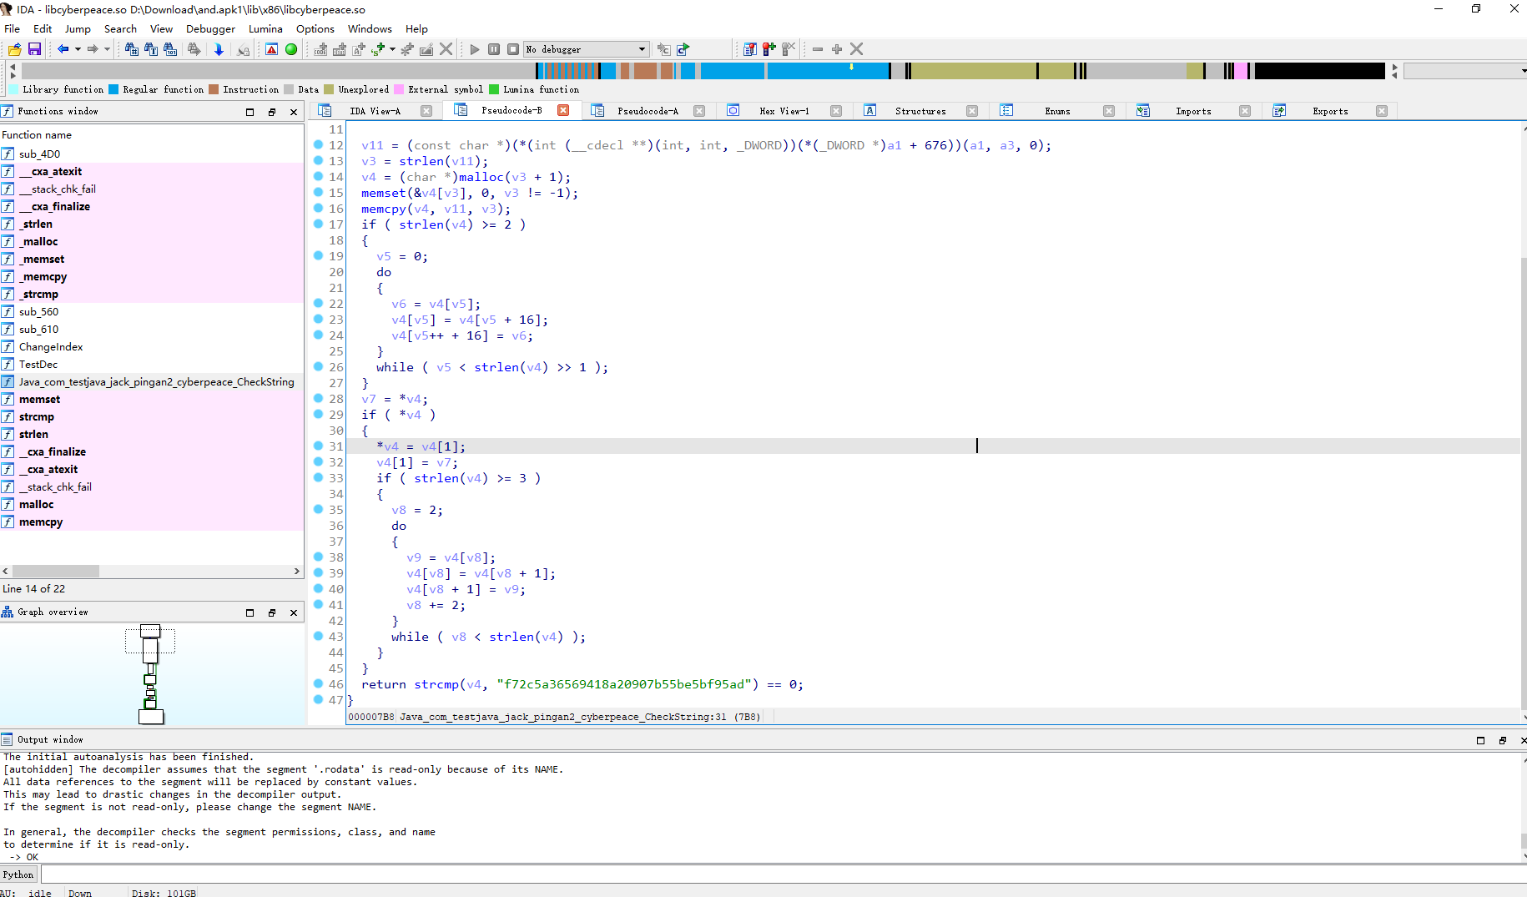Click the green-arrow refresh icon near debugger box
1527x897 pixels.
[683, 49]
